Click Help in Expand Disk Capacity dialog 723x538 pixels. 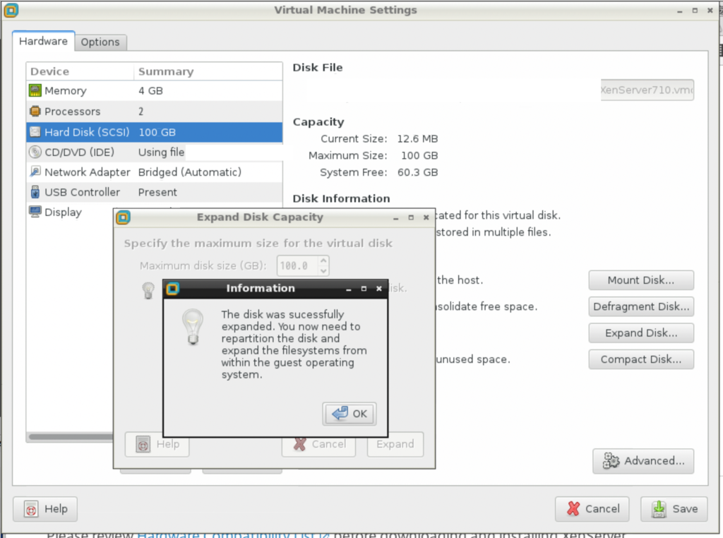pyautogui.click(x=157, y=444)
